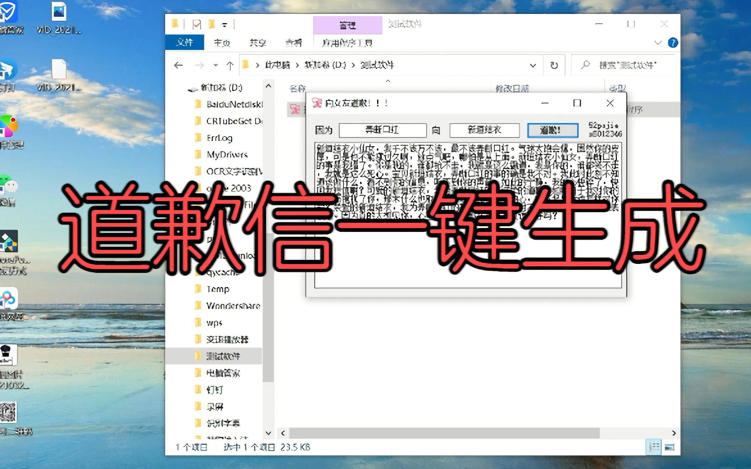Click the recipient name input field

485,130
